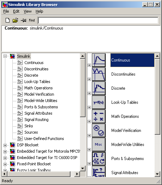Screen dimensions: 162x185
Task: Toggle the stay-on-top pushpin icon
Action: tap(24, 20)
